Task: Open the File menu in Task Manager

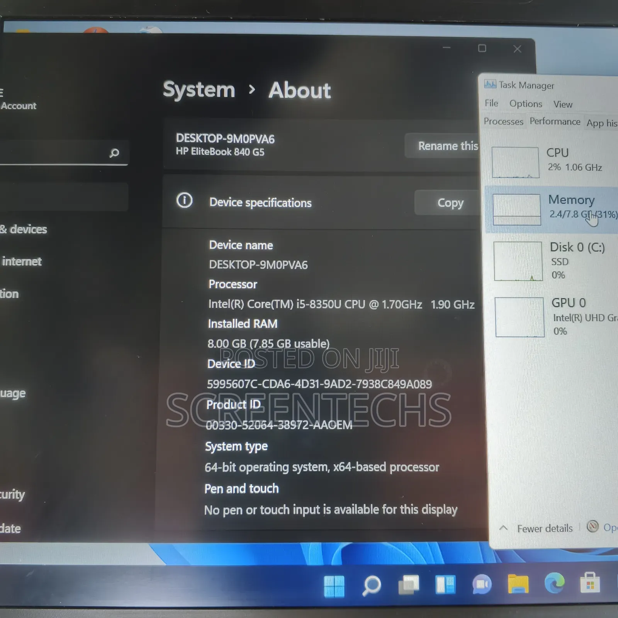Action: [x=491, y=103]
